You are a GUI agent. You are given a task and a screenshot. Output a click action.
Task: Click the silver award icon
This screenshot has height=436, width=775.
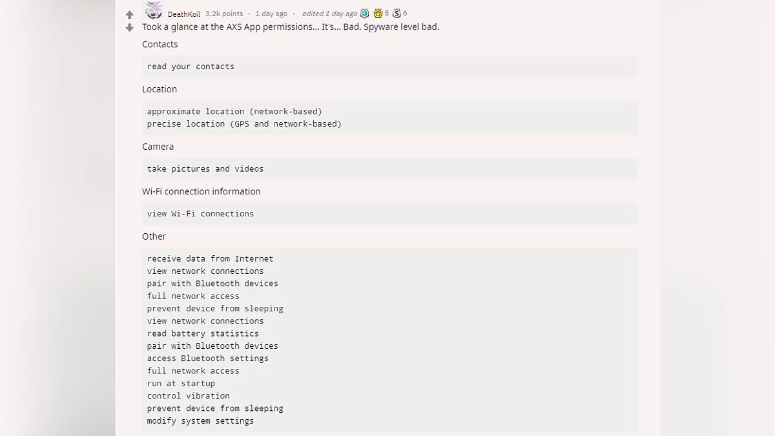pos(397,14)
